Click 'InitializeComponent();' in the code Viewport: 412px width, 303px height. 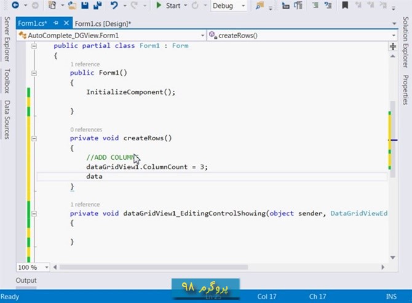(x=130, y=92)
